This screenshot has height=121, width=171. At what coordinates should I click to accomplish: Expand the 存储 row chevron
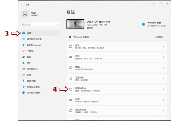click(x=163, y=100)
